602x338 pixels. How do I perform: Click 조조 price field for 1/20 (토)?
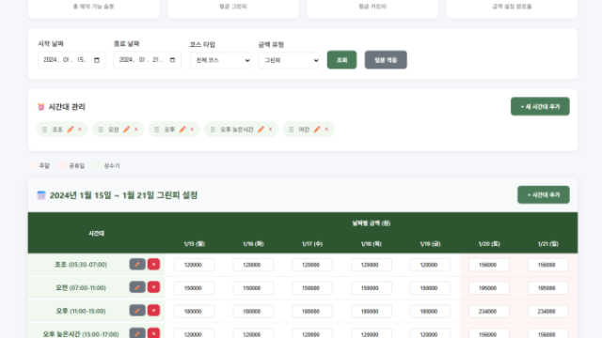click(x=489, y=265)
